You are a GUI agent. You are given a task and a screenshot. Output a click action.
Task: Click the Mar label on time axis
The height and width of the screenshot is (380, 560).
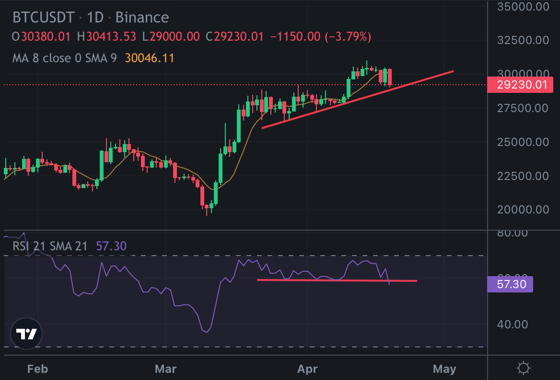166,369
